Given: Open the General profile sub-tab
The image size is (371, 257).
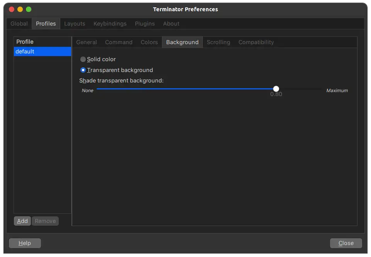Looking at the screenshot, I should (x=86, y=42).
